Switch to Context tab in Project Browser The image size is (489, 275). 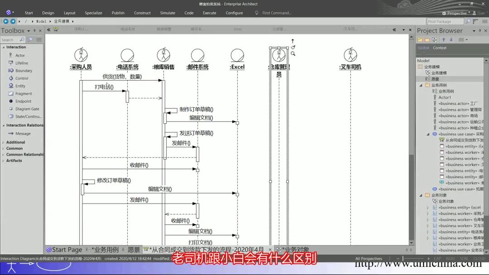[x=439, y=47]
